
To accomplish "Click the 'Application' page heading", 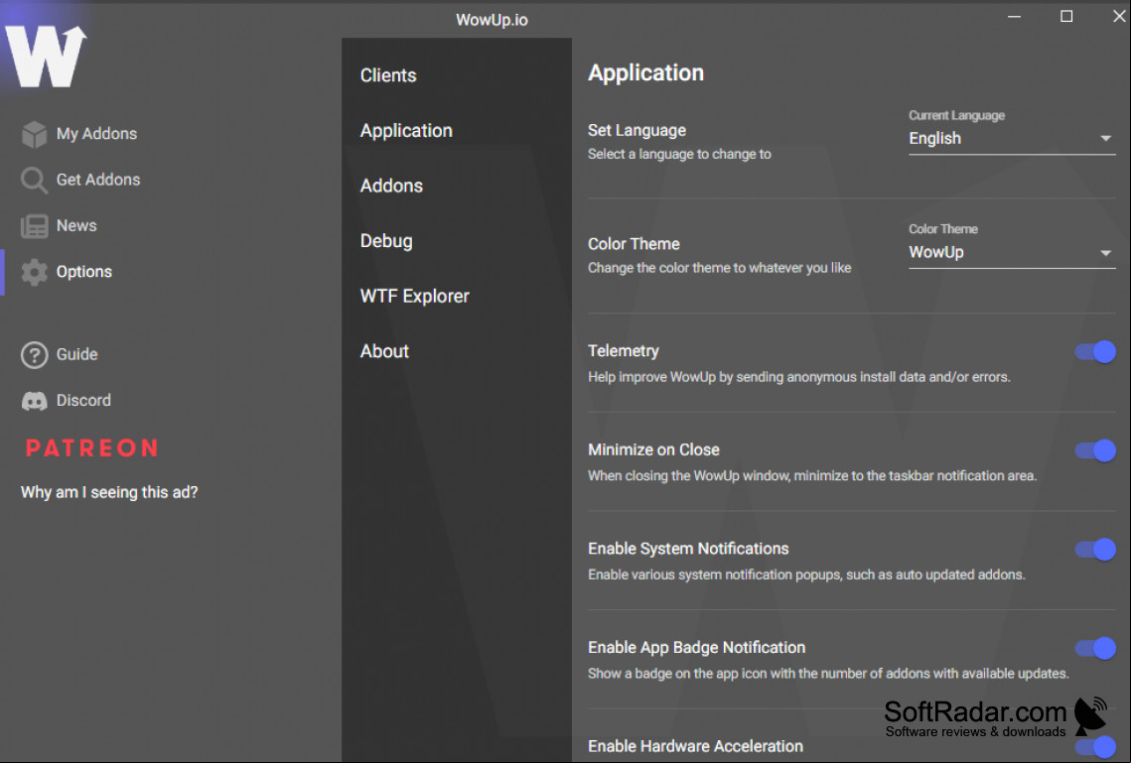I will pyautogui.click(x=645, y=72).
